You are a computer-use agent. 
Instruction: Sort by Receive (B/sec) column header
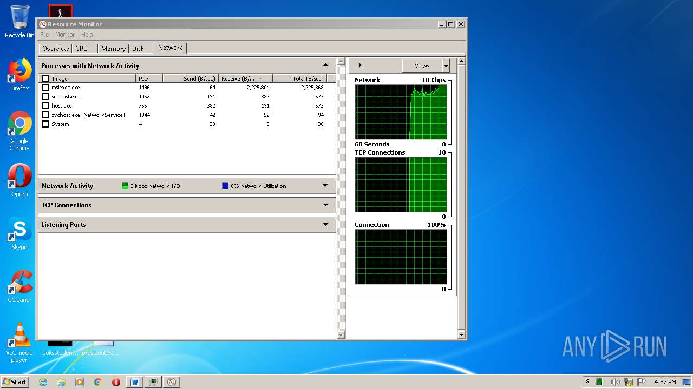(245, 78)
